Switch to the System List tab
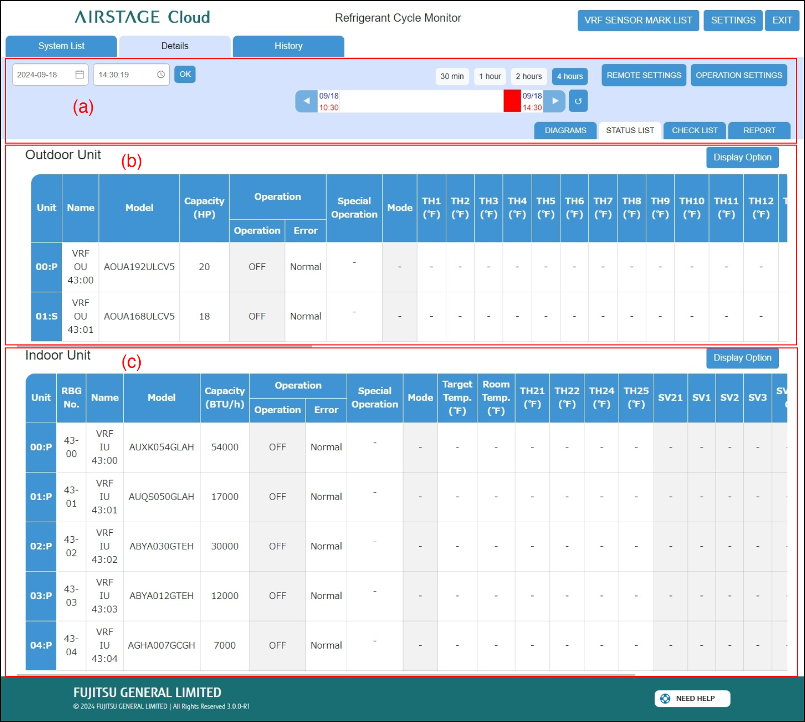The height and width of the screenshot is (722, 805). tap(61, 46)
